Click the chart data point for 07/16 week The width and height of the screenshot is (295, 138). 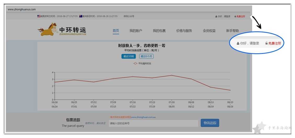[x=133, y=77]
